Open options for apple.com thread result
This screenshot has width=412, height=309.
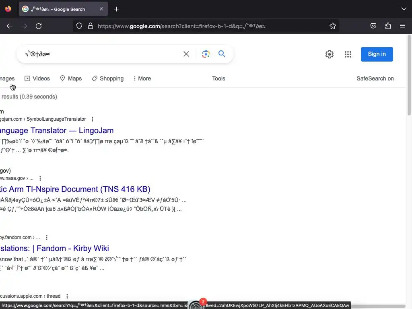pos(67,296)
